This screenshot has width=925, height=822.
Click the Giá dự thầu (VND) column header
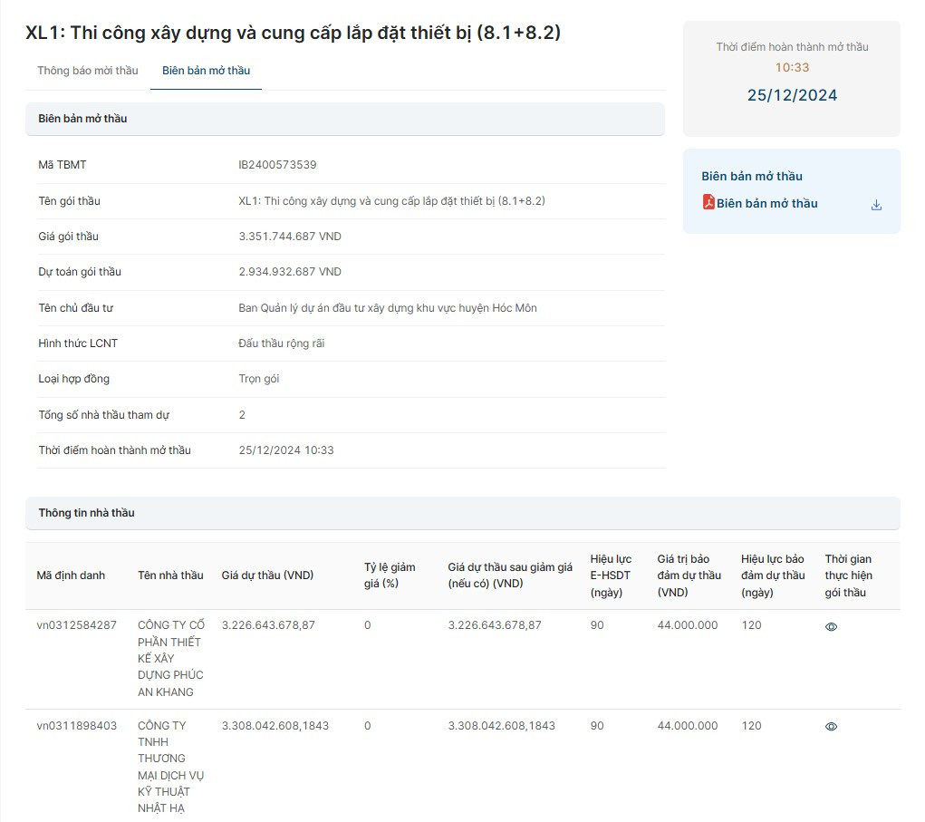click(x=267, y=575)
